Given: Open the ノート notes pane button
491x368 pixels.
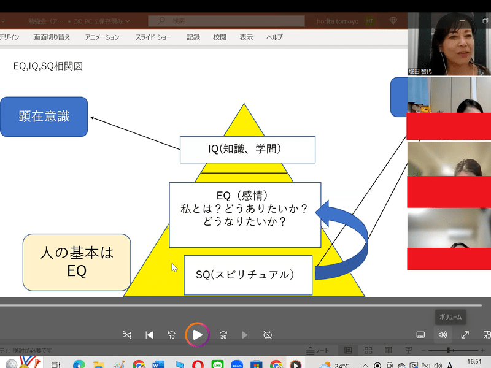Looking at the screenshot, I should pos(317,350).
